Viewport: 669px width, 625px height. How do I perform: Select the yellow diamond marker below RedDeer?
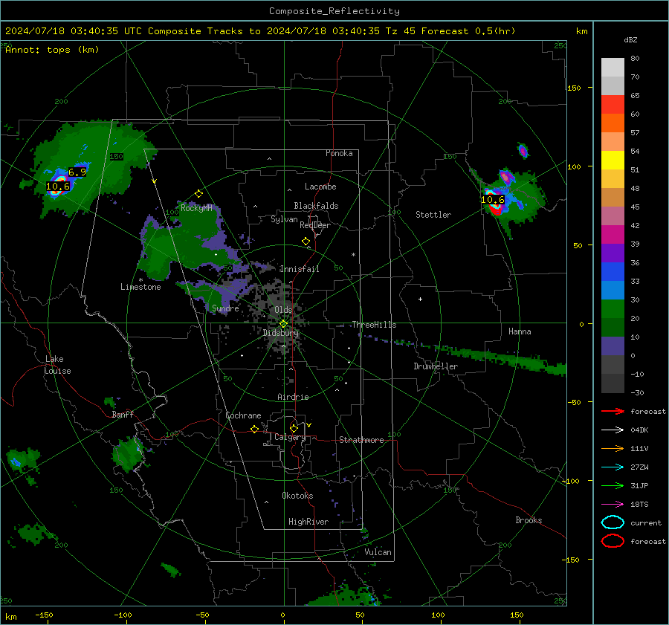[306, 242]
